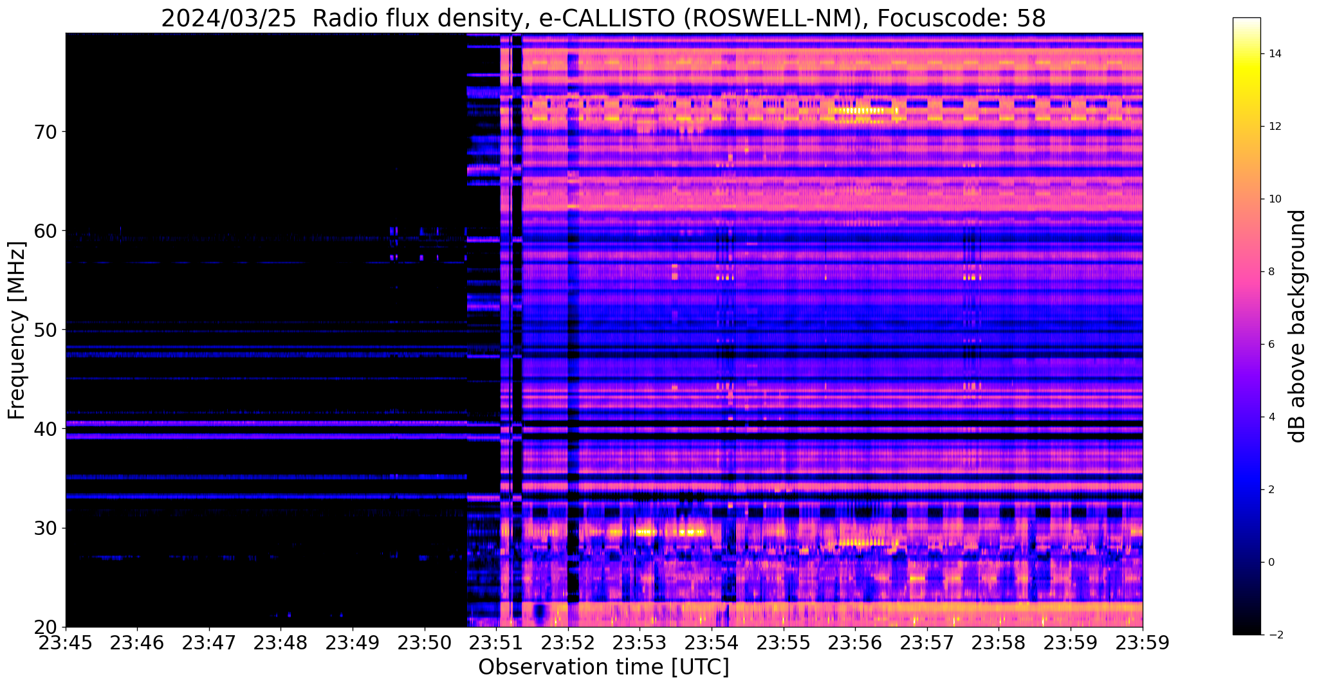Click the 'dB above background' colorbar label
The image size is (1317, 686).
coord(1298,326)
